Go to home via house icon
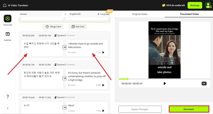The image size is (213, 114). [x=5, y=5]
